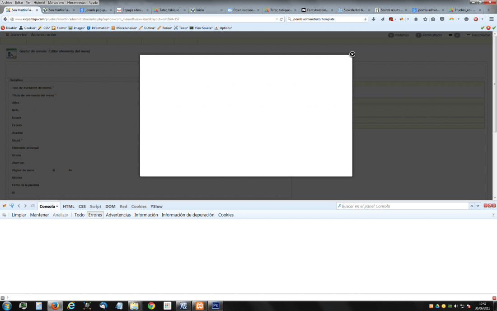Toggle the Advertencias console filter
497x311 pixels.
click(x=118, y=215)
